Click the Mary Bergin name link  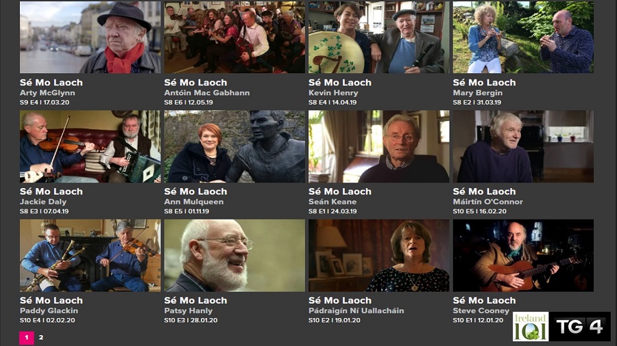[x=477, y=93]
